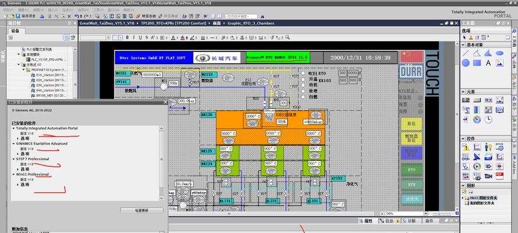Screen dimensions: 518x233
Task: Open the zoom level 90% dropdown
Action: (x=425, y=214)
